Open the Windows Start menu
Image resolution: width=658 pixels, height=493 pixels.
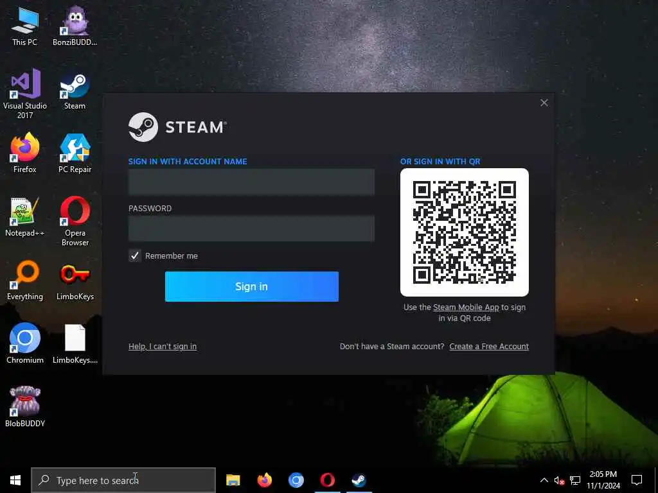(15, 480)
